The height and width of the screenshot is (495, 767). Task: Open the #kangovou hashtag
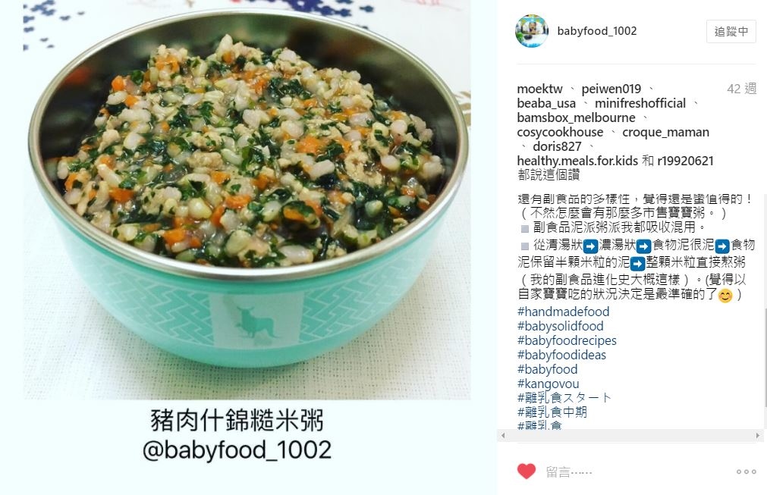pos(548,384)
